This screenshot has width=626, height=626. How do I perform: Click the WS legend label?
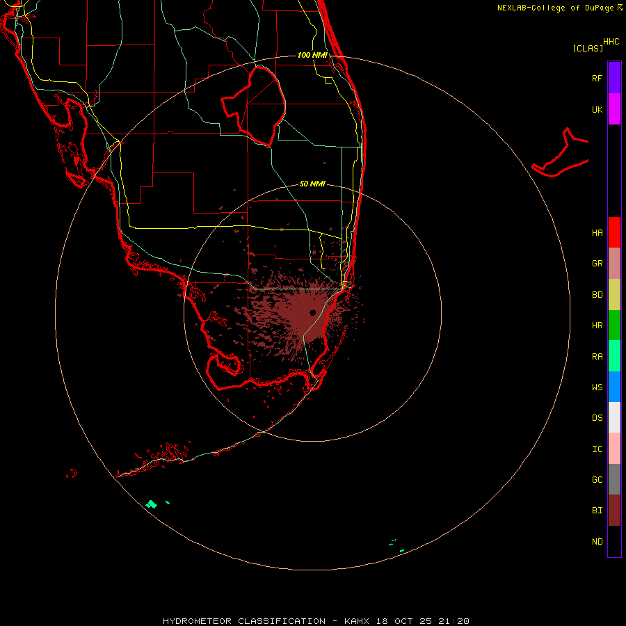pyautogui.click(x=597, y=387)
